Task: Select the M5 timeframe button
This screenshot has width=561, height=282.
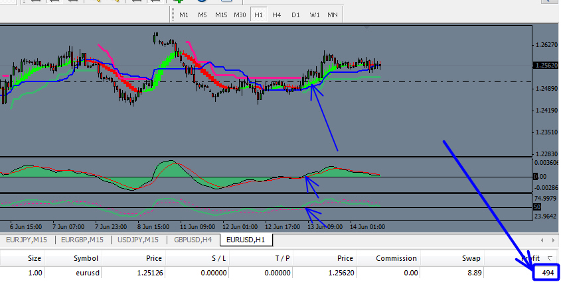Action: tap(202, 15)
